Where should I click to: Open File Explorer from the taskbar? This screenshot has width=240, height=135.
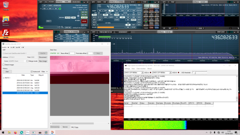pyautogui.click(x=9, y=132)
